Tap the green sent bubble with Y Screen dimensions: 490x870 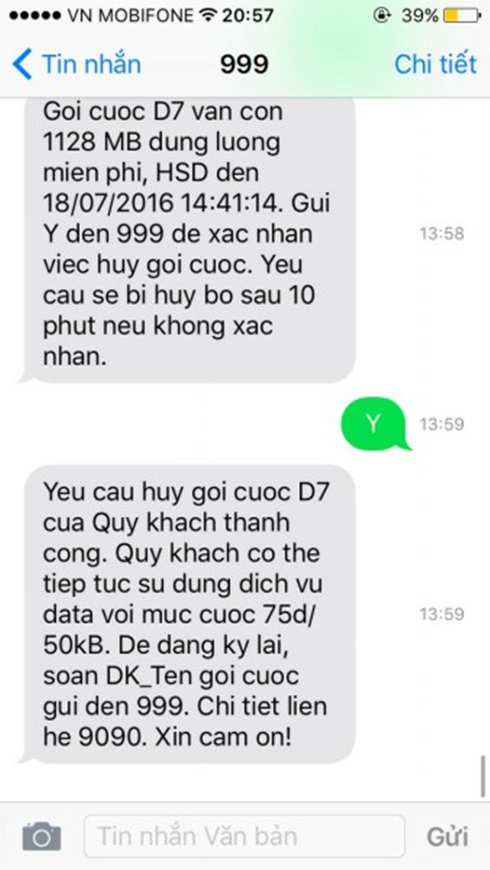[x=374, y=424]
